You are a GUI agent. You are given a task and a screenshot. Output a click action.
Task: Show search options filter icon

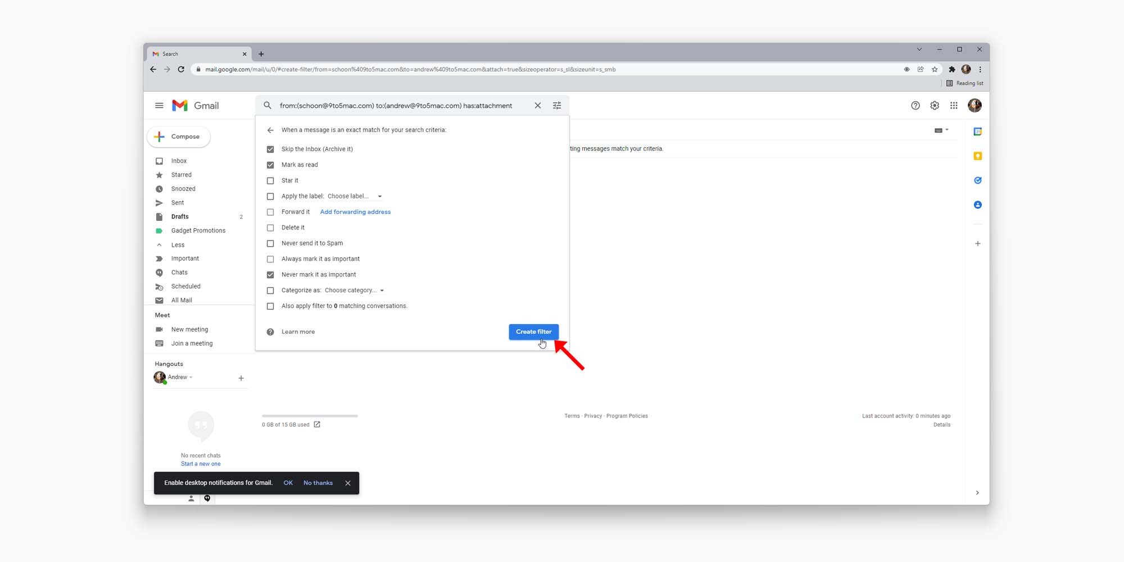(557, 106)
